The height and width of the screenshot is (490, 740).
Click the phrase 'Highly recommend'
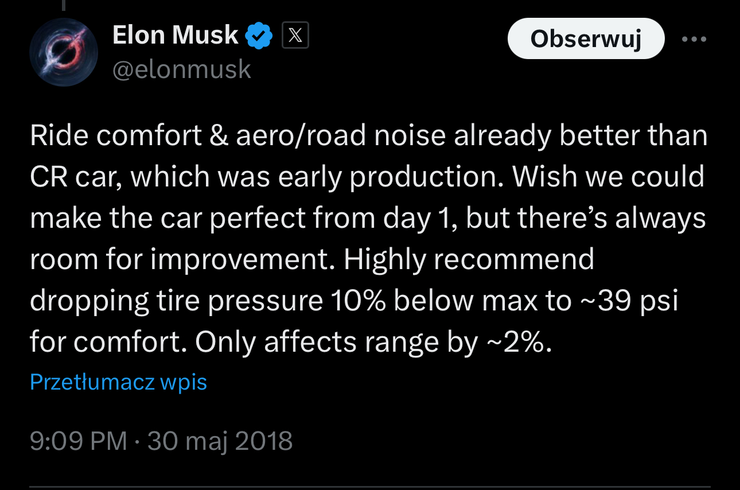point(469,260)
